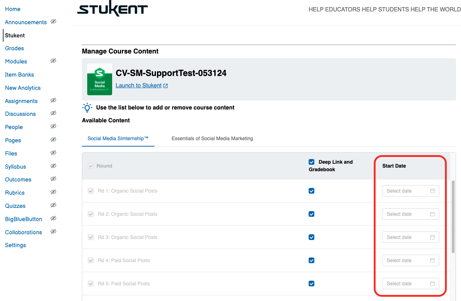The image size is (461, 301).
Task: Click hidden-eye icon beside Files
Action: coord(53,153)
